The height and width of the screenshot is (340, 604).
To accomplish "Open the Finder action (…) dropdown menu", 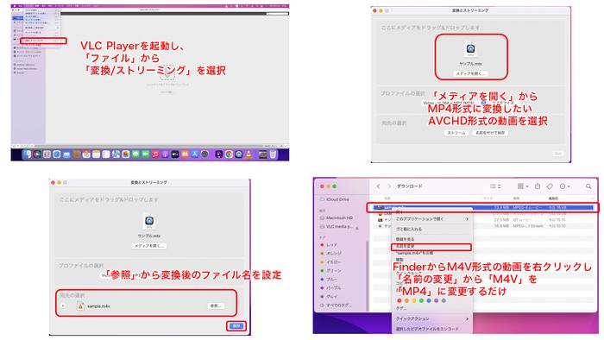I will tap(564, 186).
